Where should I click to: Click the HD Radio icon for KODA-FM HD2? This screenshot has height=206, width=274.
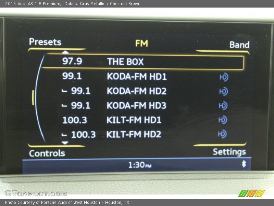pyautogui.click(x=224, y=91)
